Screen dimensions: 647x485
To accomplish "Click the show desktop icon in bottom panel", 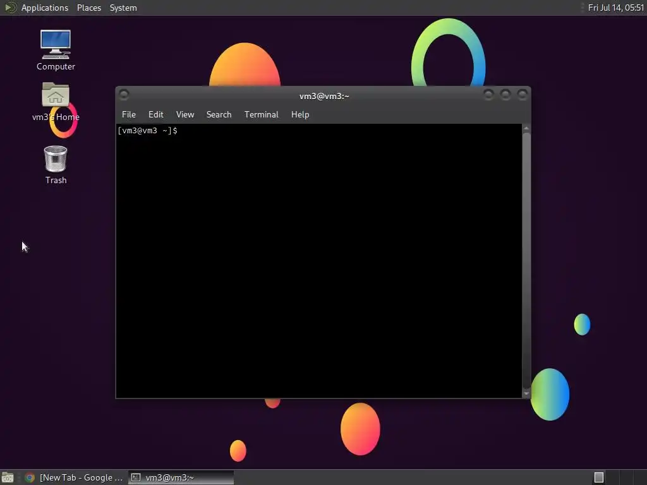I will click(8, 477).
